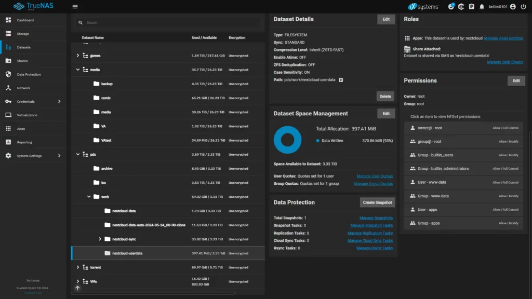Copy the nextcloud-userdata dataset path
Screen dimensions: 532x299
[x=341, y=80]
